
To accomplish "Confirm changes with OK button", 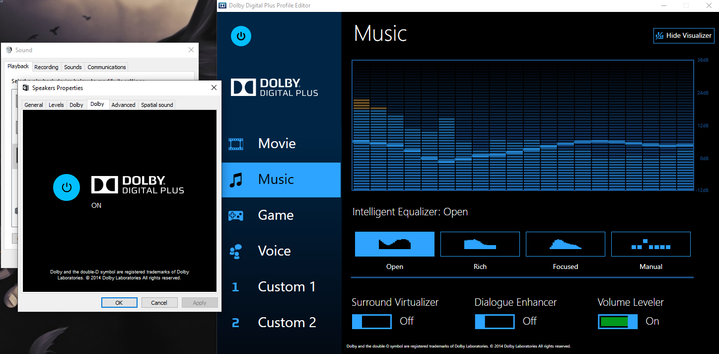I will coord(119,302).
